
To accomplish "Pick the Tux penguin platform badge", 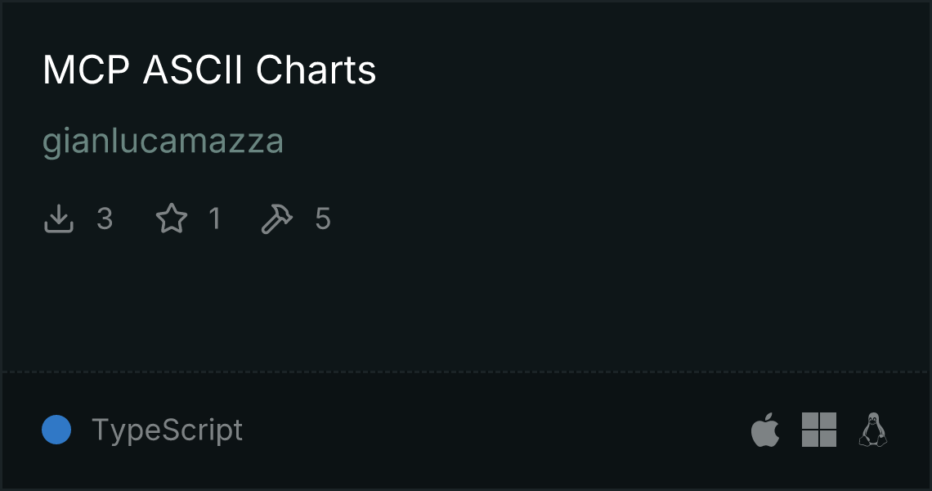I will coord(873,430).
